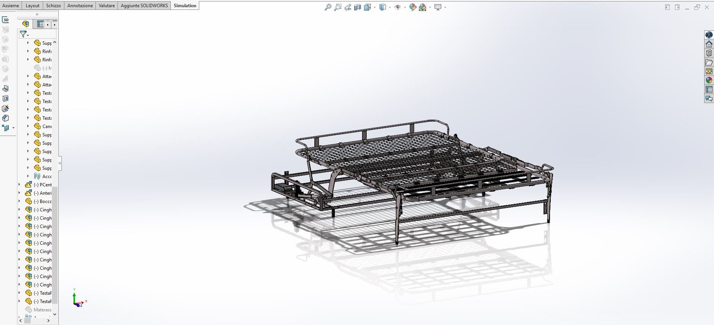Image resolution: width=714 pixels, height=325 pixels.
Task: Activate the Zoom to Area tool
Action: point(338,7)
